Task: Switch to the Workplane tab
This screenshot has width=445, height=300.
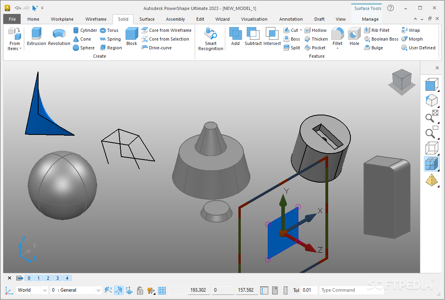Action: (x=62, y=19)
